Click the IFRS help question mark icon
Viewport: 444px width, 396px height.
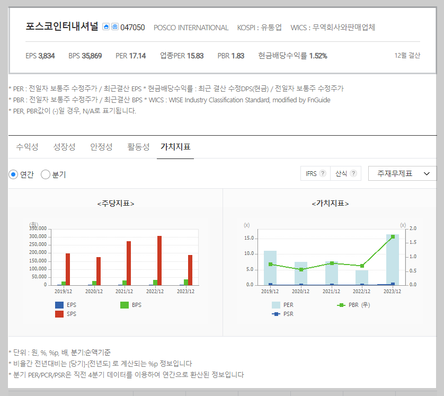tap(323, 173)
